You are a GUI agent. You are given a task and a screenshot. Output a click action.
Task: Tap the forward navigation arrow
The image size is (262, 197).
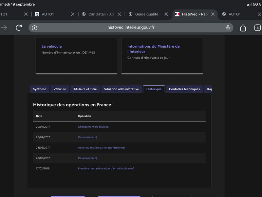[4, 28]
